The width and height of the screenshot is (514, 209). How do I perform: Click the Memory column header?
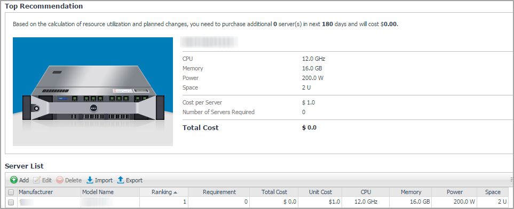click(410, 192)
